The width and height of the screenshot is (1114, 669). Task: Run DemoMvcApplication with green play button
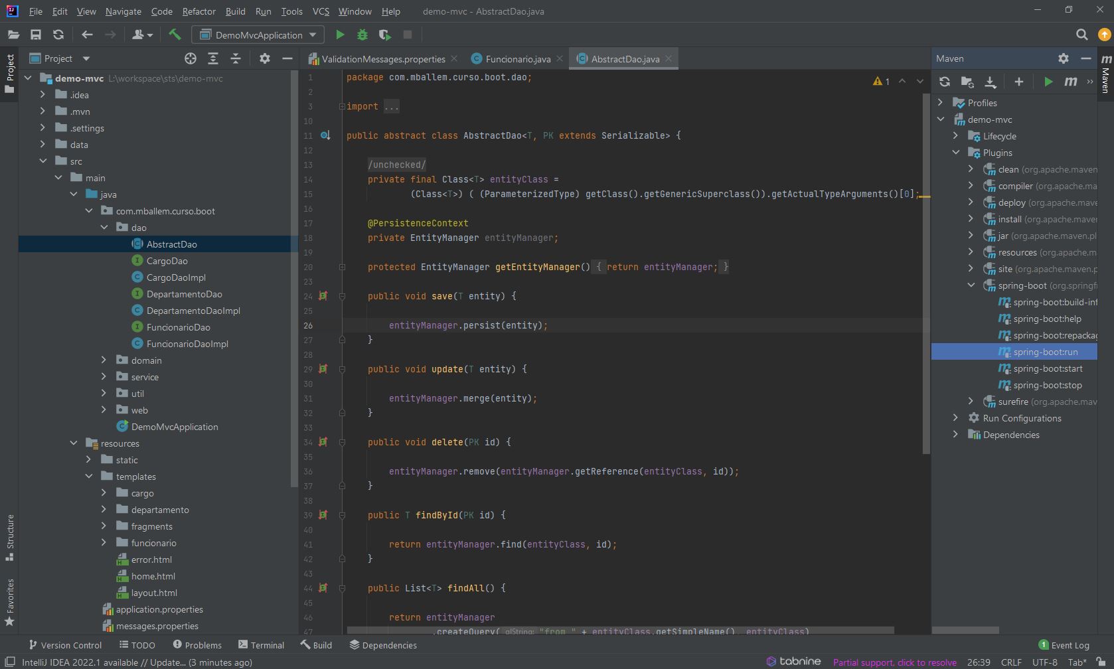340,35
